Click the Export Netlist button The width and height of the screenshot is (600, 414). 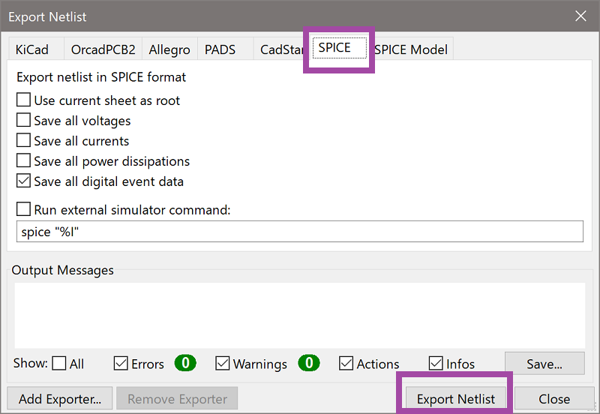tap(456, 399)
